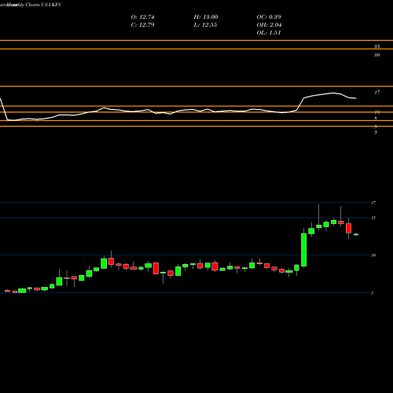
Task: Click the white indicator line's final point
Action: [x=355, y=98]
